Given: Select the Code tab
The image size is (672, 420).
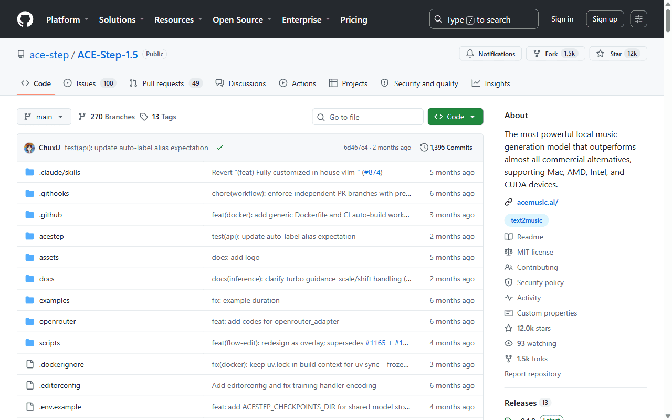Looking at the screenshot, I should [x=36, y=83].
